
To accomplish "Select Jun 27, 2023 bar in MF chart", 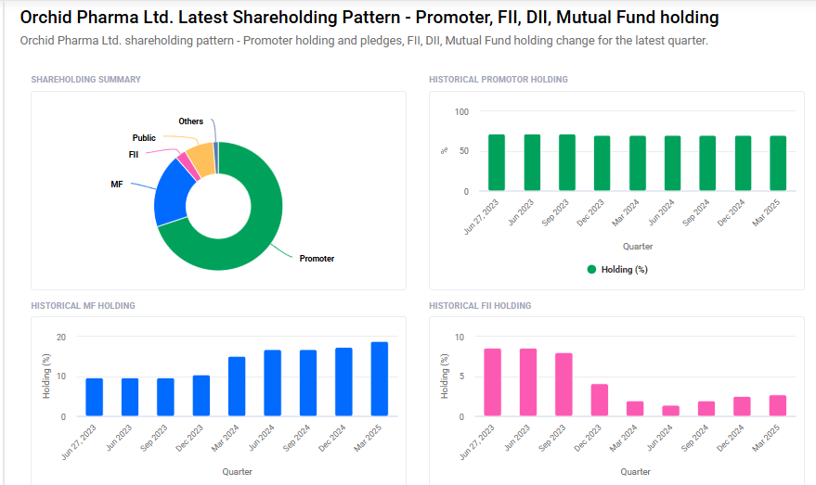I will pyautogui.click(x=94, y=397).
